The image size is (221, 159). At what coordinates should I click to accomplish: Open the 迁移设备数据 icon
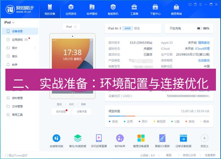click(x=183, y=138)
